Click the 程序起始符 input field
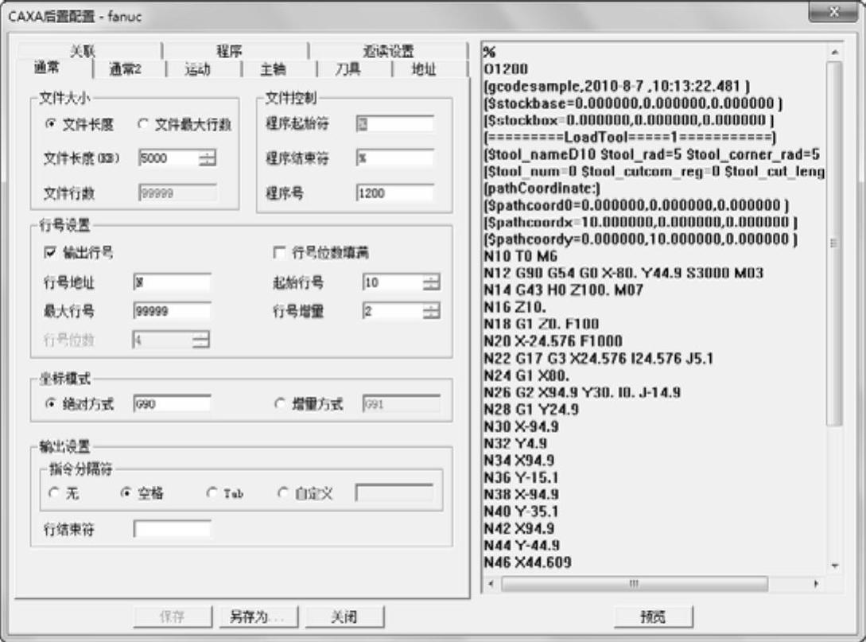Viewport: 866px width, 642px height. (x=394, y=124)
